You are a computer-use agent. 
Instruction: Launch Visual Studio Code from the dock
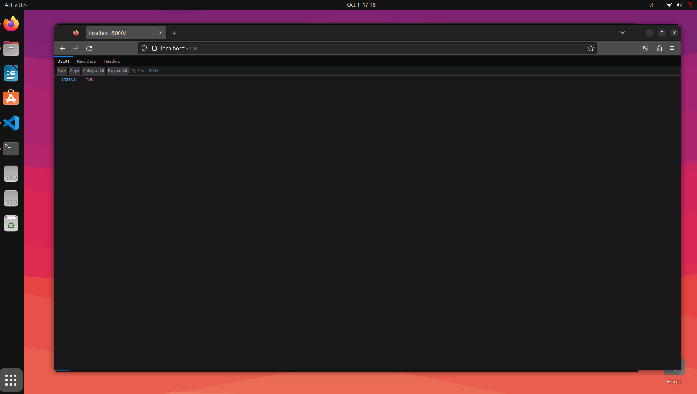11,123
